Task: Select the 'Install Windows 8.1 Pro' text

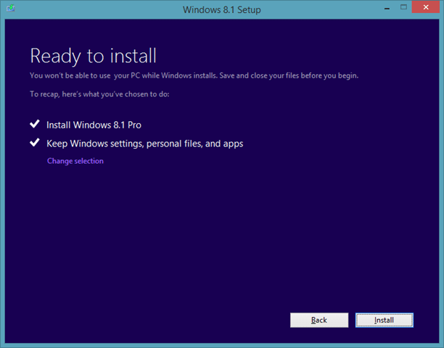Action: click(x=94, y=125)
